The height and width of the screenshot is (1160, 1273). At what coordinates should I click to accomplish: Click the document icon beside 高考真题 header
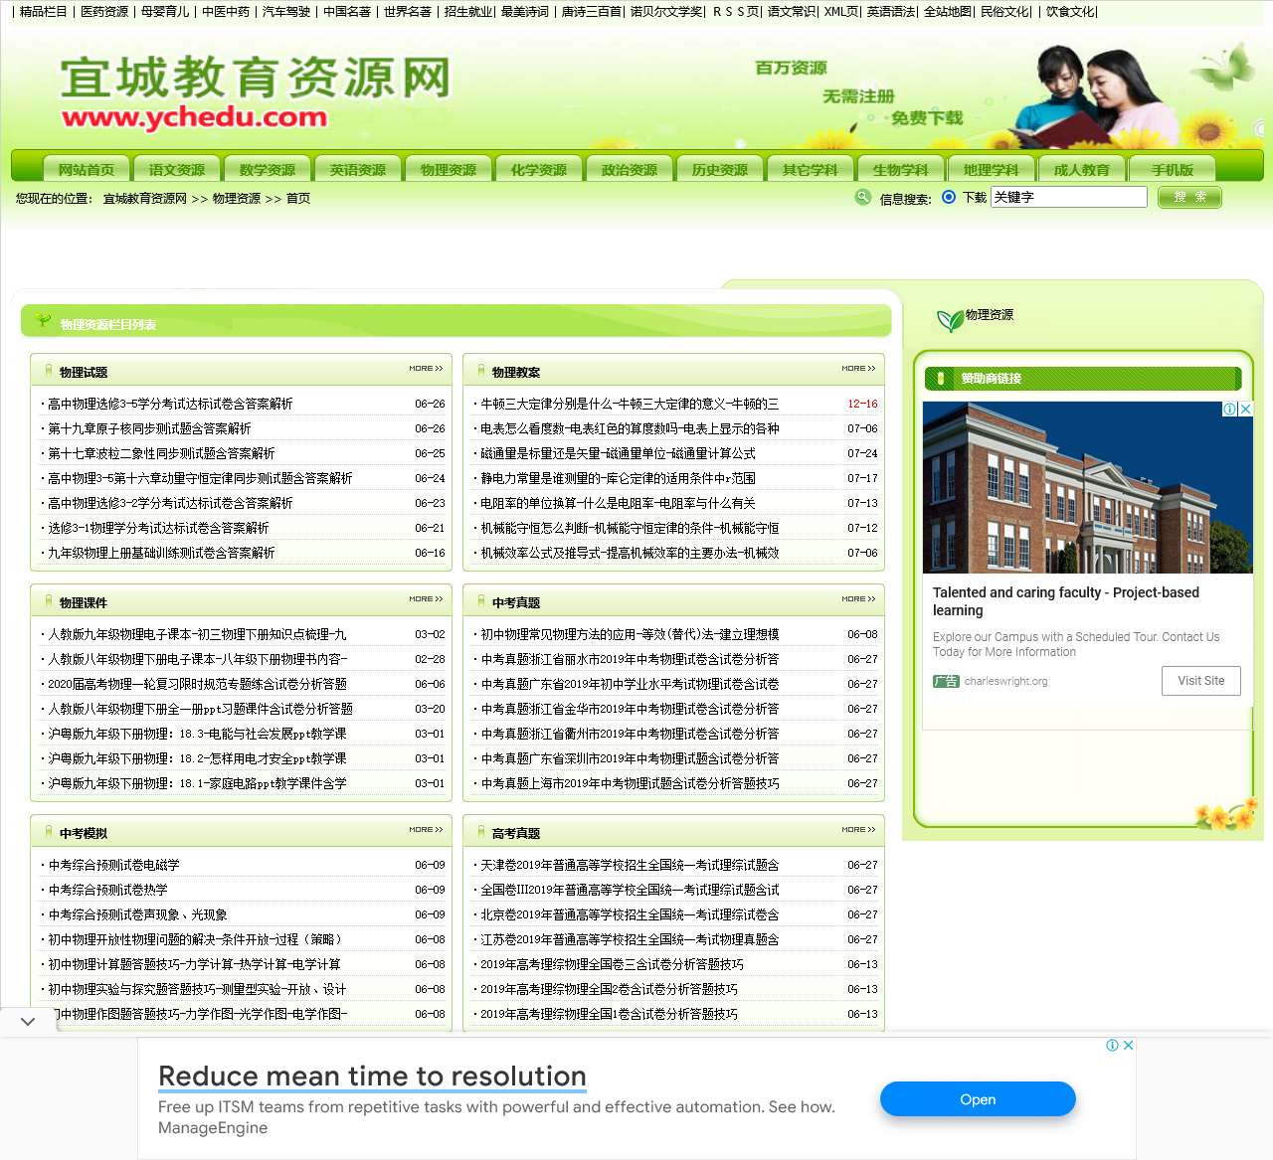click(x=480, y=833)
